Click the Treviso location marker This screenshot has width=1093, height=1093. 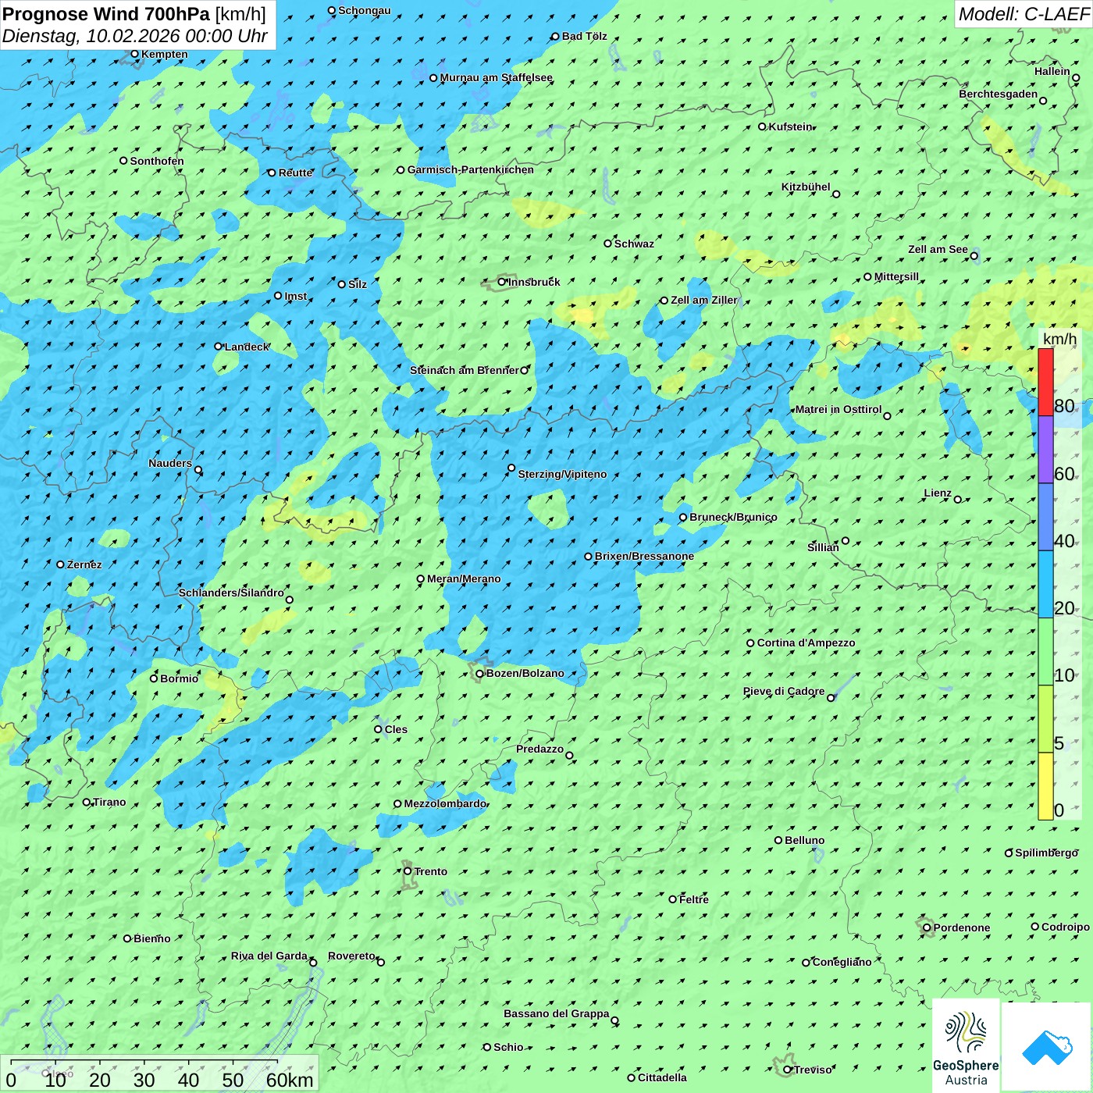point(788,1070)
